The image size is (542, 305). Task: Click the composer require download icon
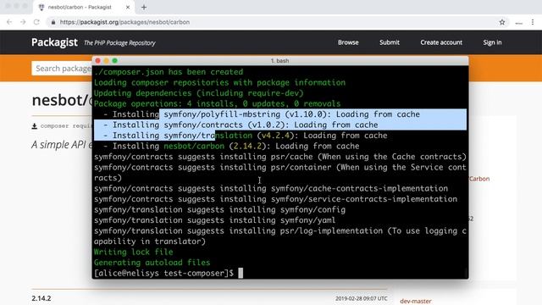click(34, 126)
